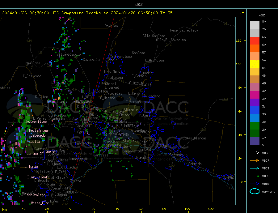This screenshot has width=278, height=213.
Task: Pick the magenta 42 dBZ legend swatch
Action: (x=255, y=95)
